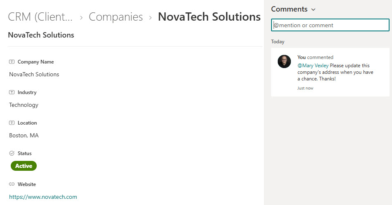
Task: Click the chevron before NovaTech Solutions breadcrumb
Action: pos(151,17)
